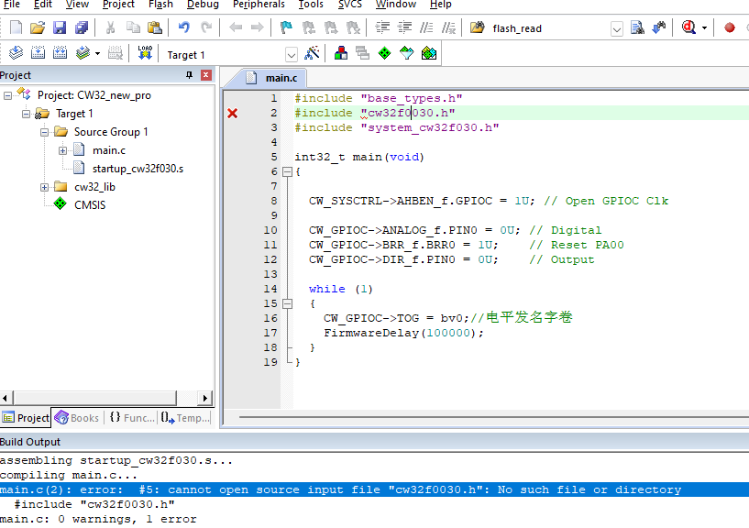Click Project tree scrollbar left arrow
Viewport: 749px width, 528px height.
6,398
